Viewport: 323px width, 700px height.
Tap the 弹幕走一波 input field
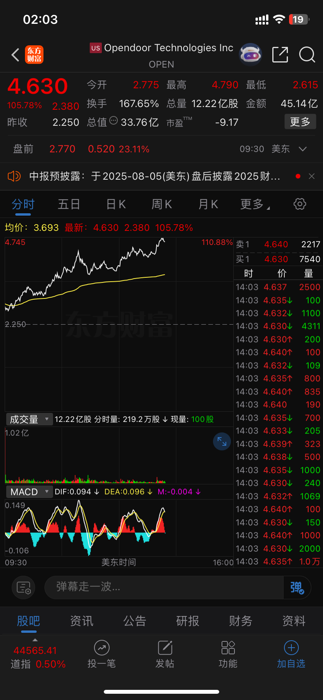pyautogui.click(x=164, y=587)
